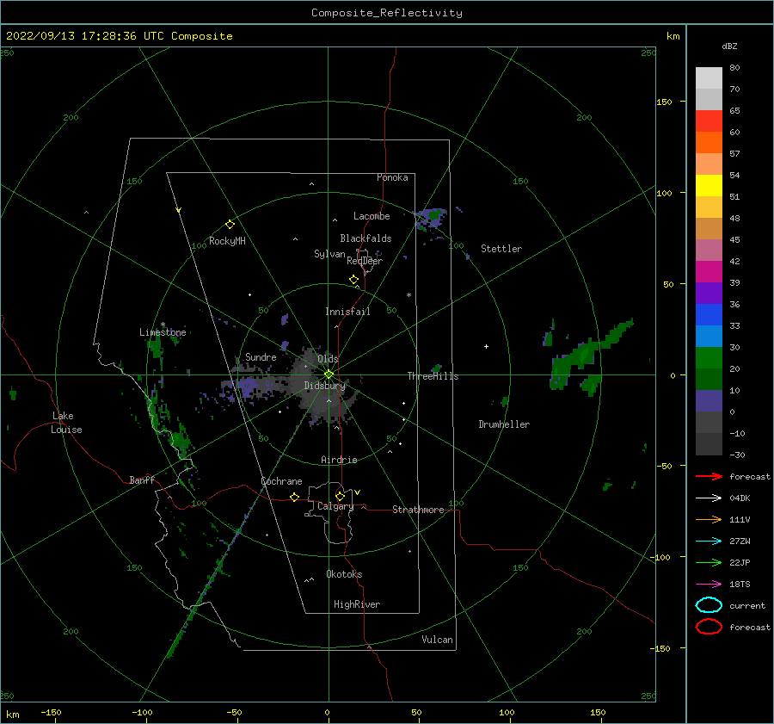
Task: Click the 51 dBZ yellow color swatch
Action: pyautogui.click(x=709, y=185)
